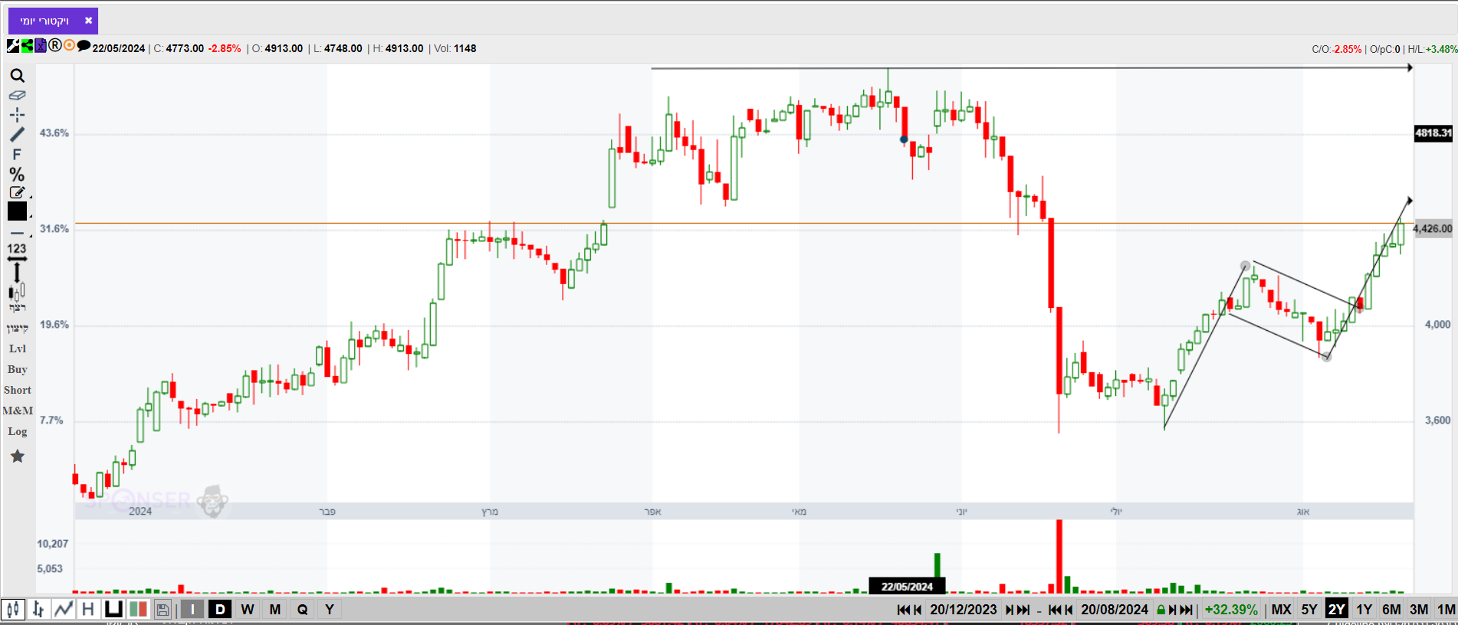
Task: Select the quarterly Q interval
Action: coord(303,610)
